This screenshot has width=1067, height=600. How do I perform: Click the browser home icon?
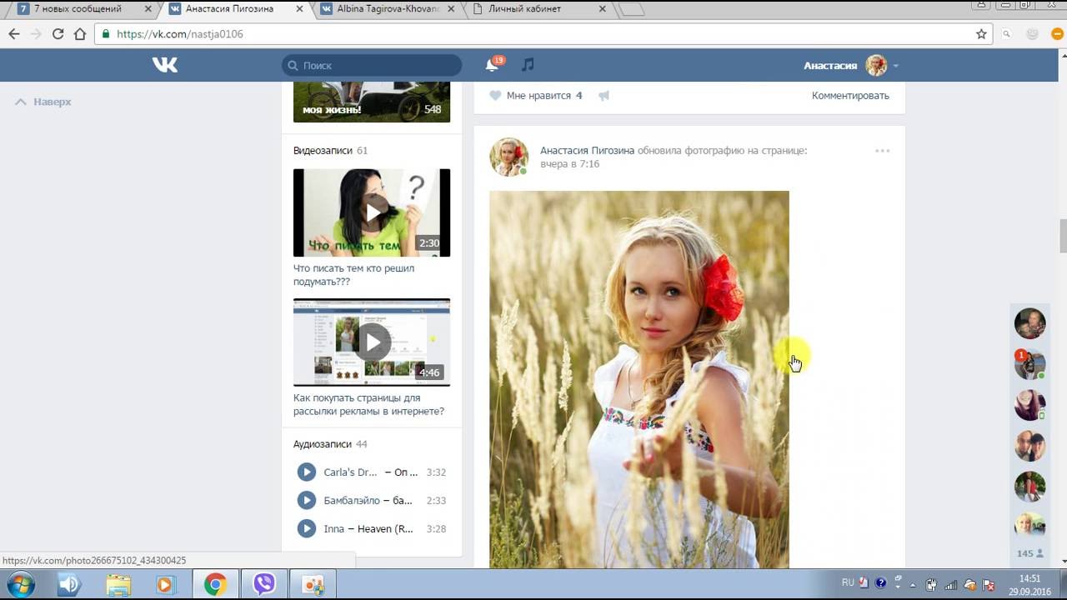click(80, 34)
